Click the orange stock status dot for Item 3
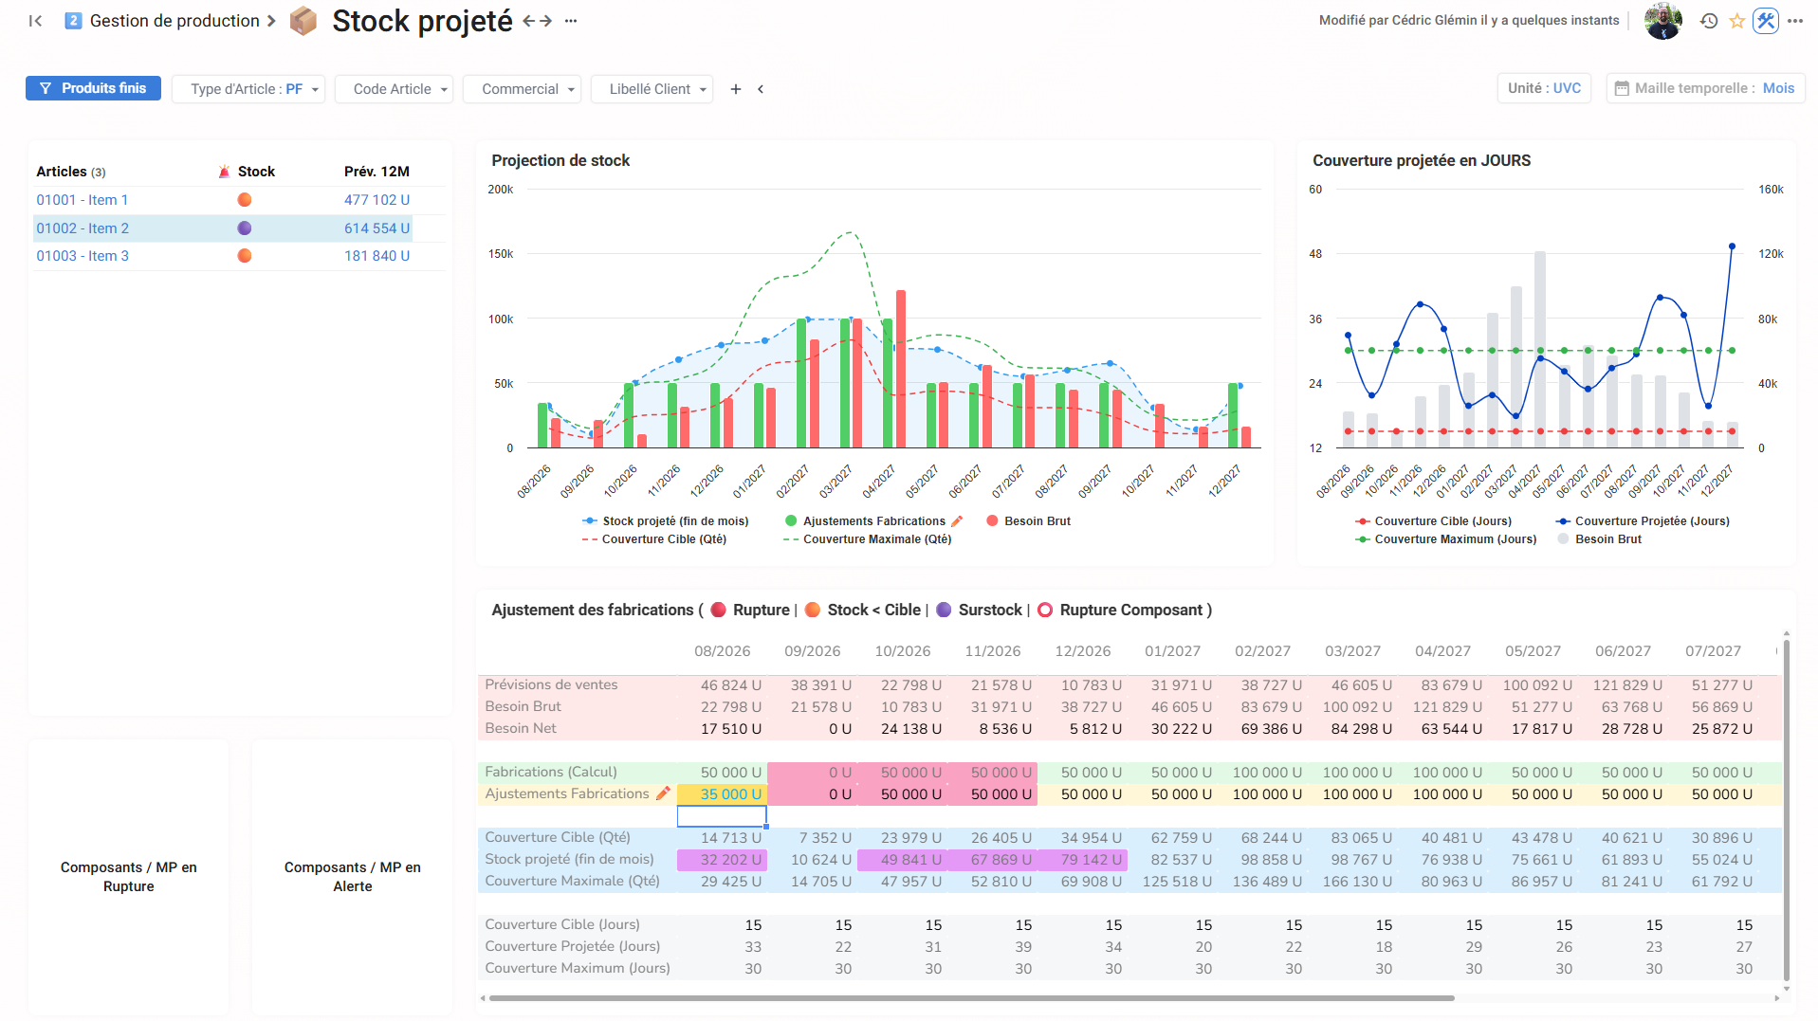Screen dimensions: 1818x1021 tap(245, 256)
